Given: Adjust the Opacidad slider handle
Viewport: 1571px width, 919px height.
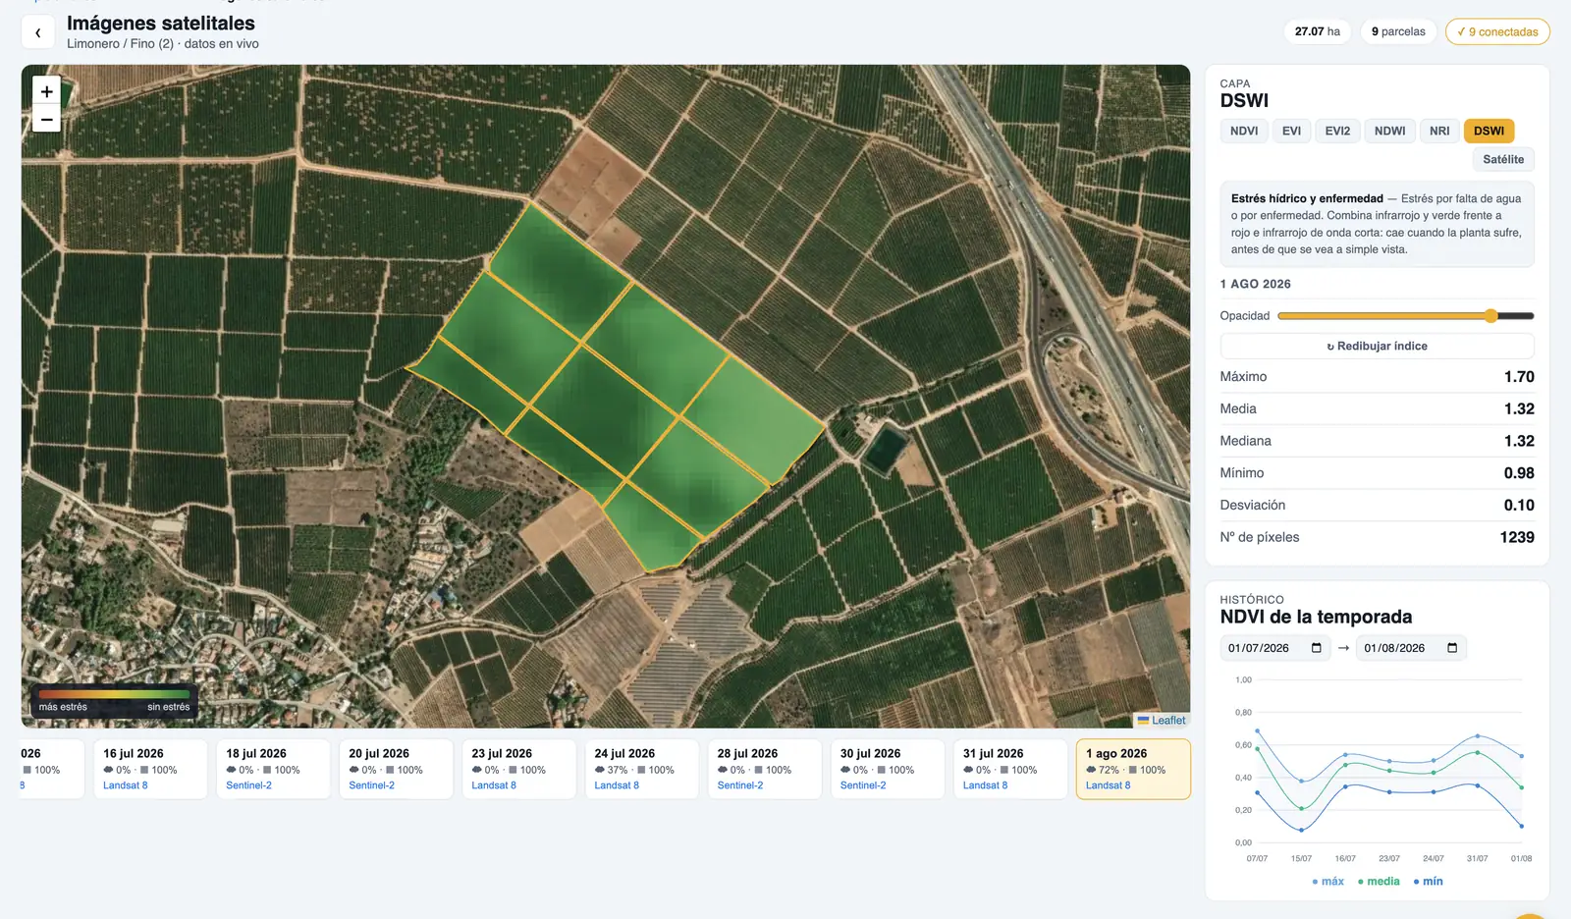Looking at the screenshot, I should tap(1490, 316).
